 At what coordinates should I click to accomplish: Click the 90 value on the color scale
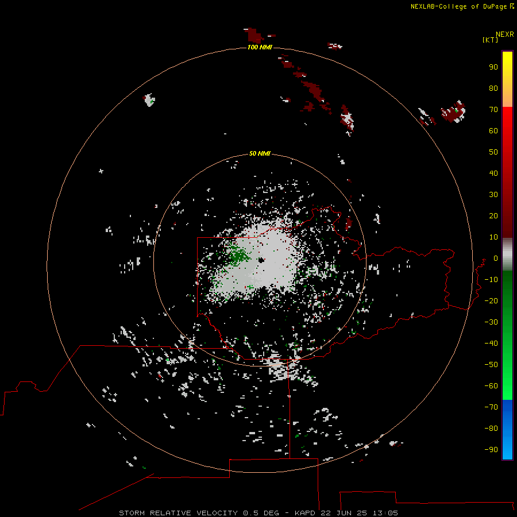493,67
